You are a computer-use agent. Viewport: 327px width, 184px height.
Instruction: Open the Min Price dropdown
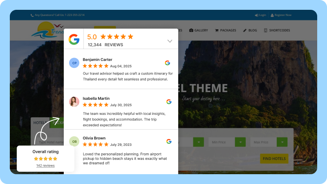coord(227,142)
